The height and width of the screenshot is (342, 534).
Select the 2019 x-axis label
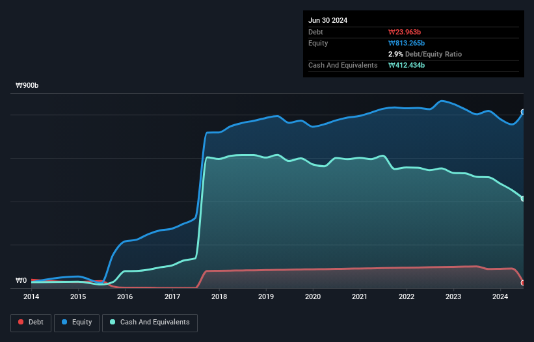tap(266, 296)
